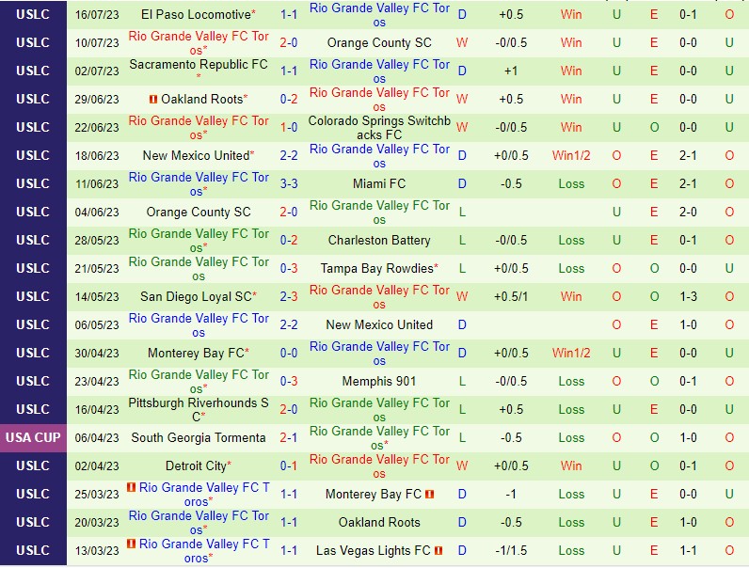The image size is (749, 568).
Task: Open Rio Grande Valley link on 11/06/23 row
Action: point(199,183)
